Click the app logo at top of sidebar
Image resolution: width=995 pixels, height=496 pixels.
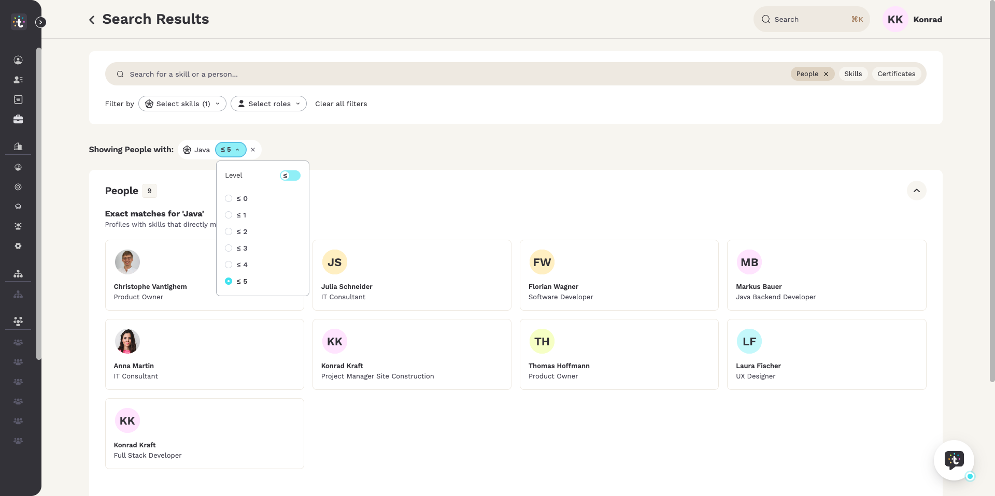[19, 22]
